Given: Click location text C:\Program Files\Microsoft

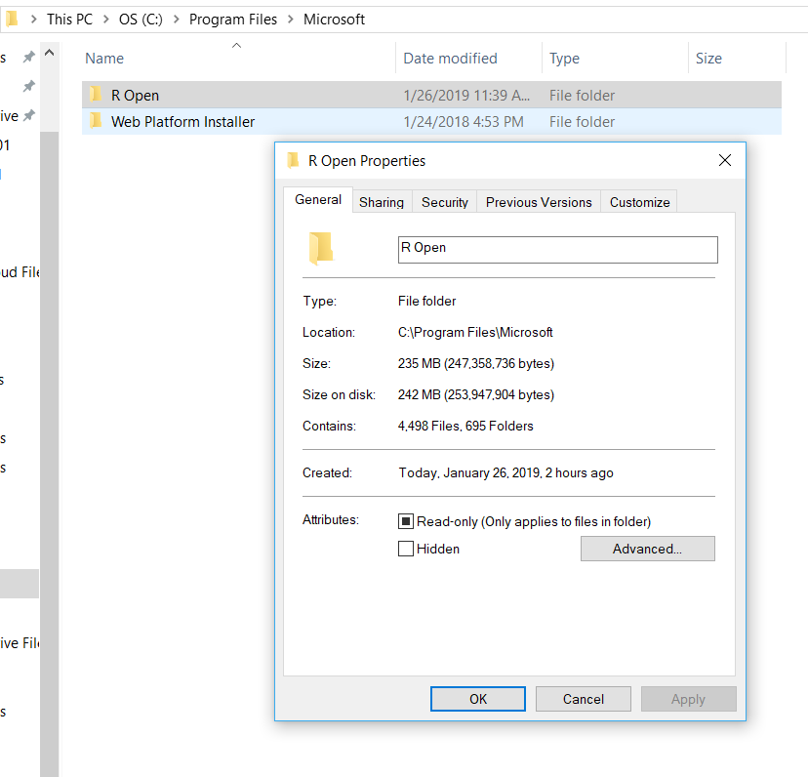Looking at the screenshot, I should click(x=475, y=332).
